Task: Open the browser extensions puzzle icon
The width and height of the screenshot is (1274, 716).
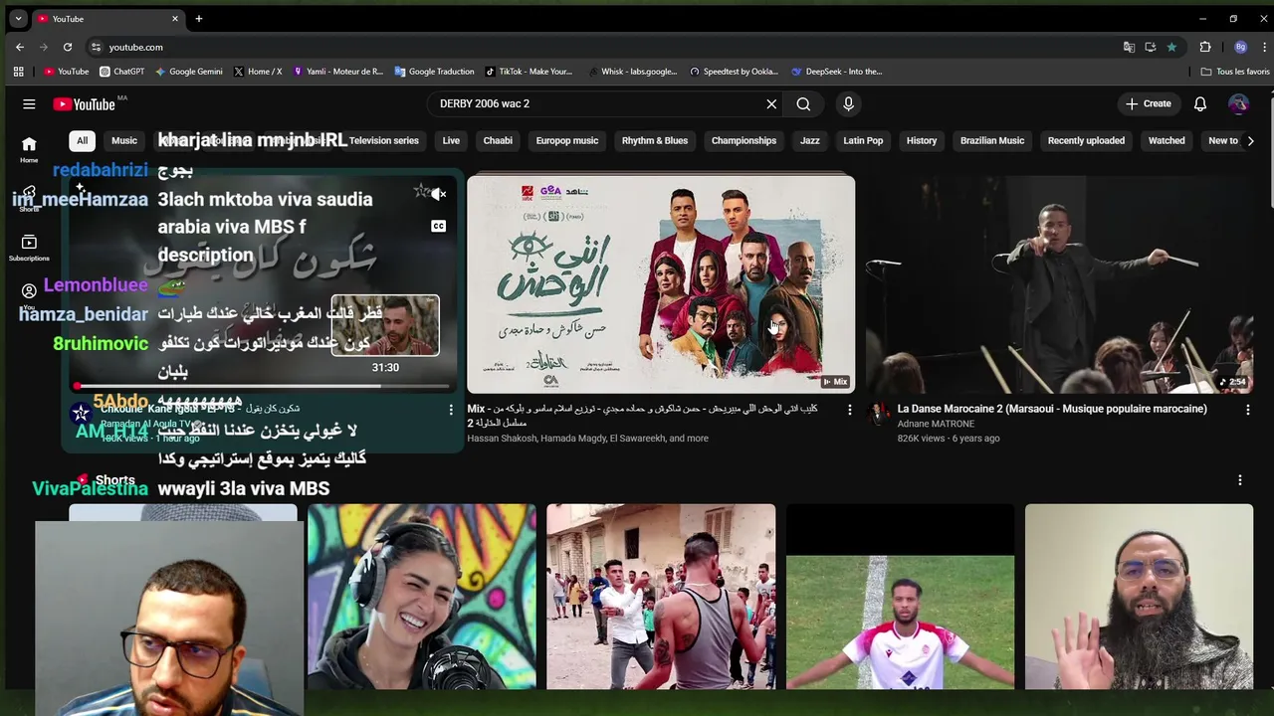Action: pos(1205,47)
